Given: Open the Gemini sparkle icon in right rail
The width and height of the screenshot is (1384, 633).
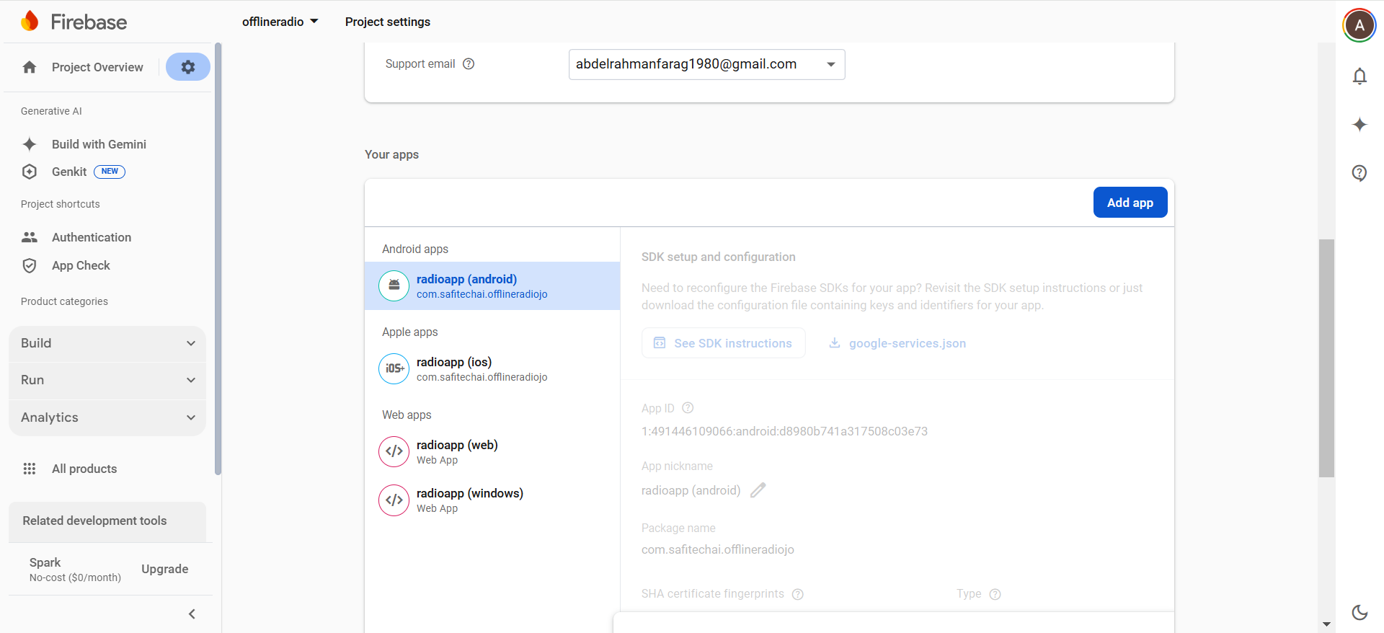Looking at the screenshot, I should 1359,124.
